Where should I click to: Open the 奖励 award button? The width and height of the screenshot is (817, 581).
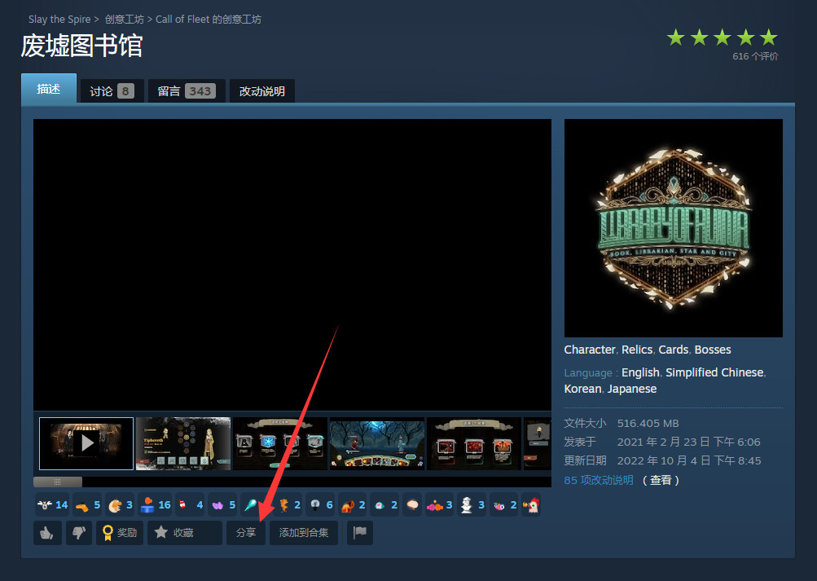point(120,533)
